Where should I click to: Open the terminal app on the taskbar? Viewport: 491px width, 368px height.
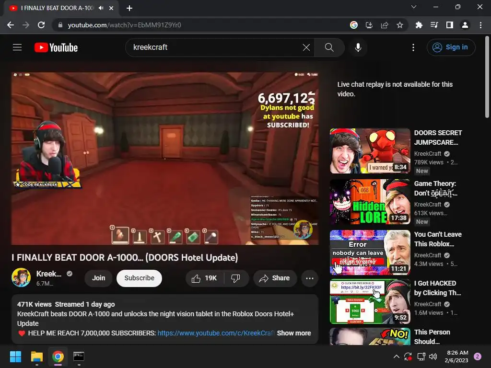pyautogui.click(x=79, y=356)
